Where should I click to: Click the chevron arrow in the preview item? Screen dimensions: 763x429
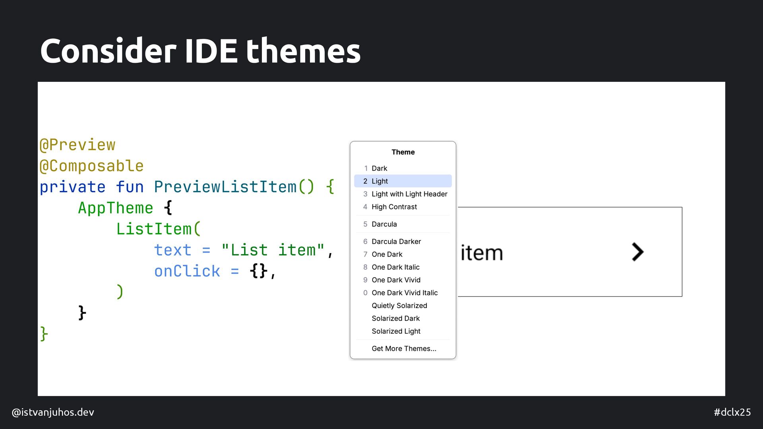click(637, 252)
